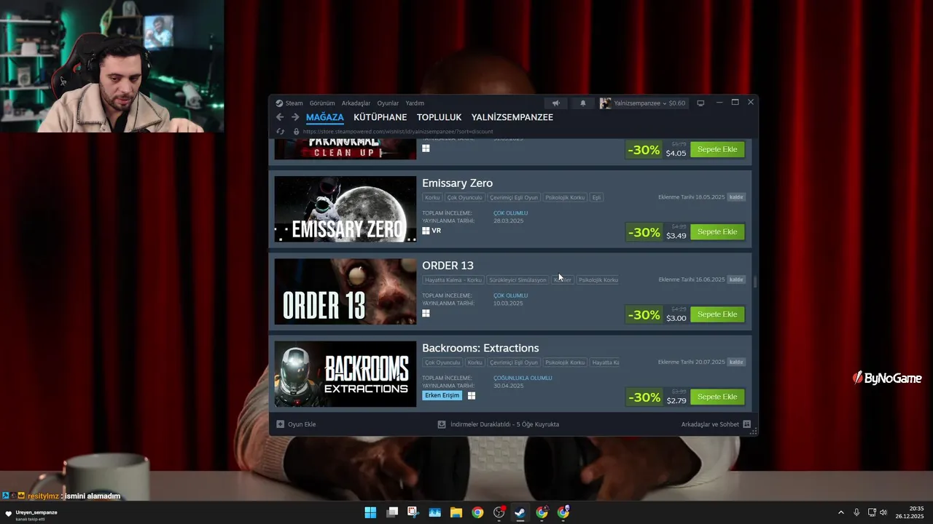The height and width of the screenshot is (524, 933).
Task: Reload the Steam store page
Action: [281, 132]
